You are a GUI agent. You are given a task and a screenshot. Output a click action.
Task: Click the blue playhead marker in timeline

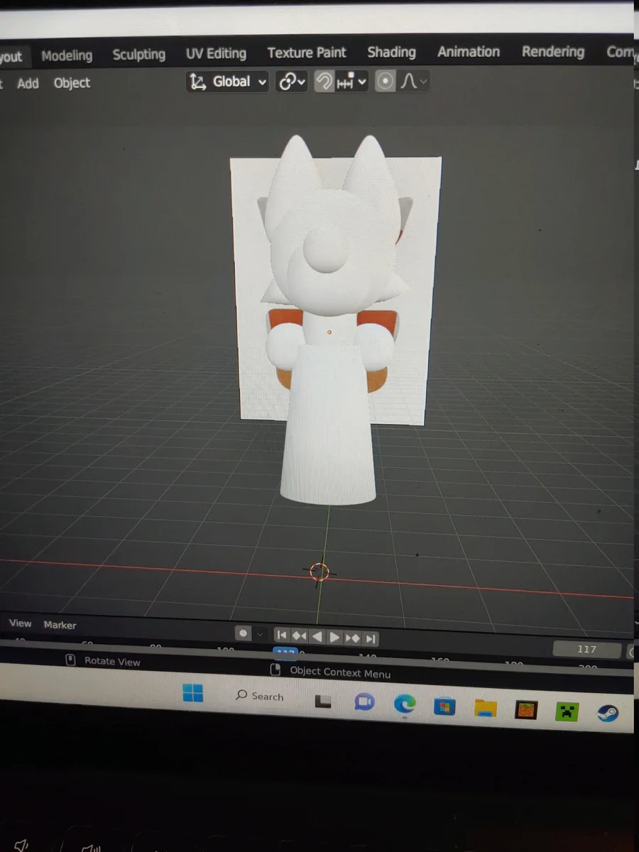[285, 652]
